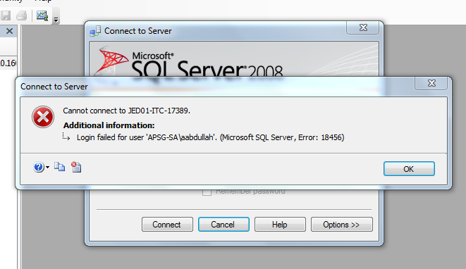Click the SQL Server 2008 logo banner
The image size is (466, 269).
tap(234, 59)
